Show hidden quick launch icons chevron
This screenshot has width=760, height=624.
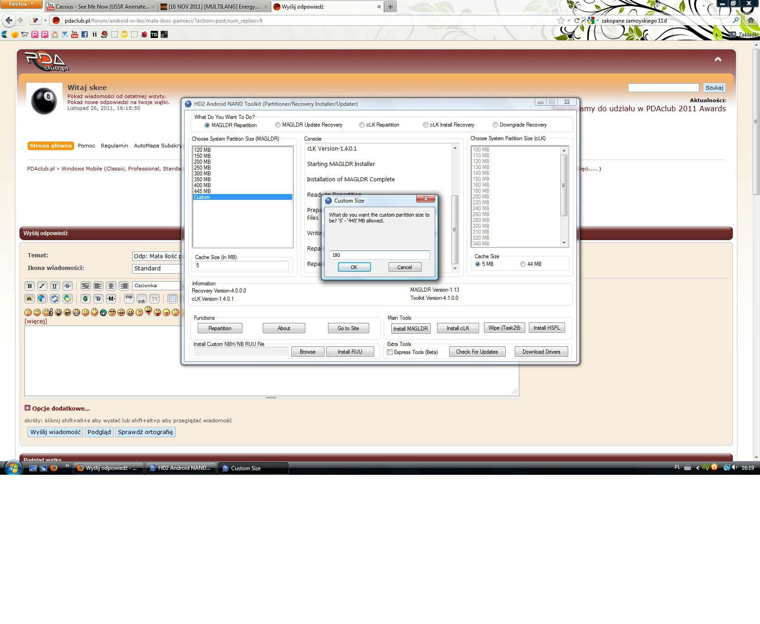(x=67, y=466)
